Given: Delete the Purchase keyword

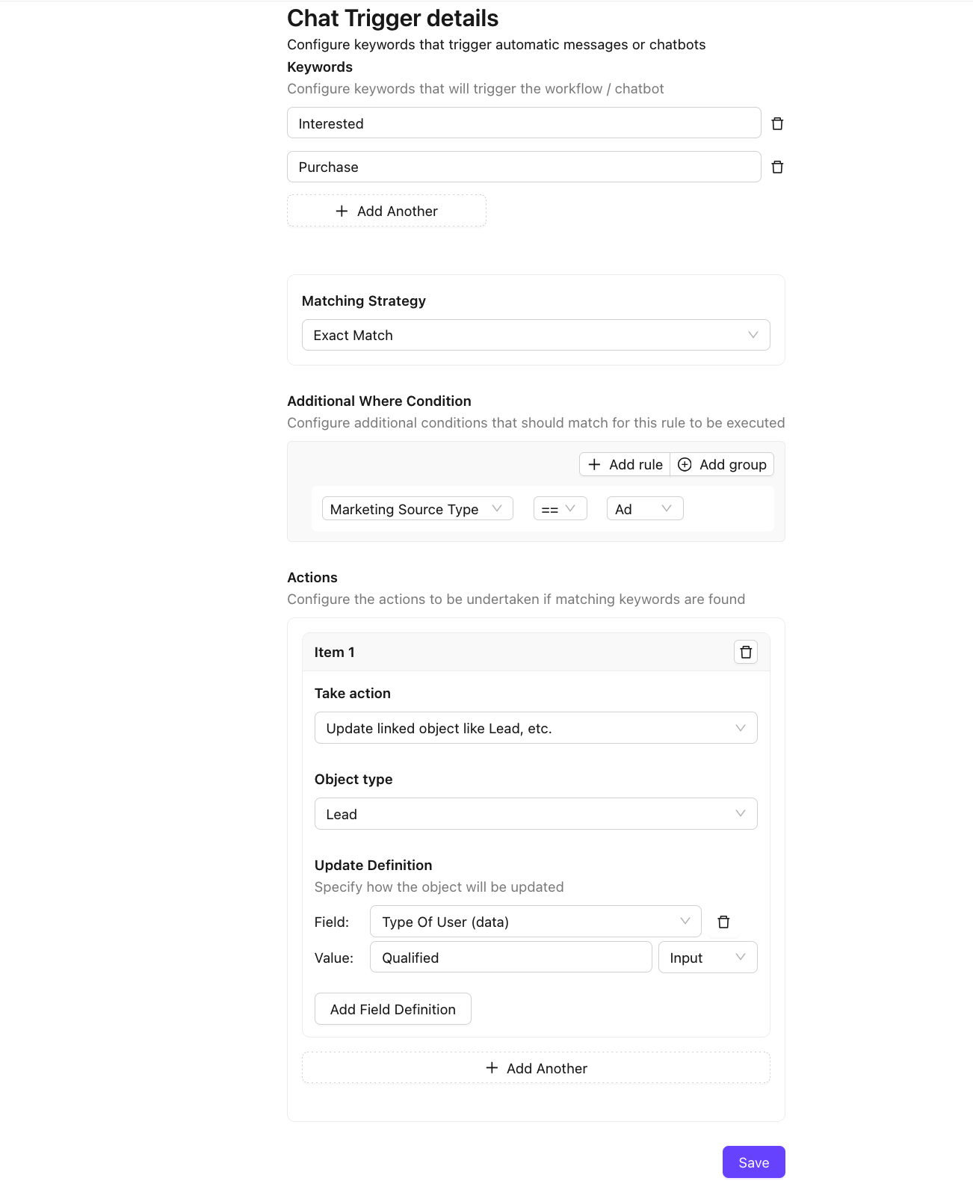Looking at the screenshot, I should pyautogui.click(x=777, y=167).
